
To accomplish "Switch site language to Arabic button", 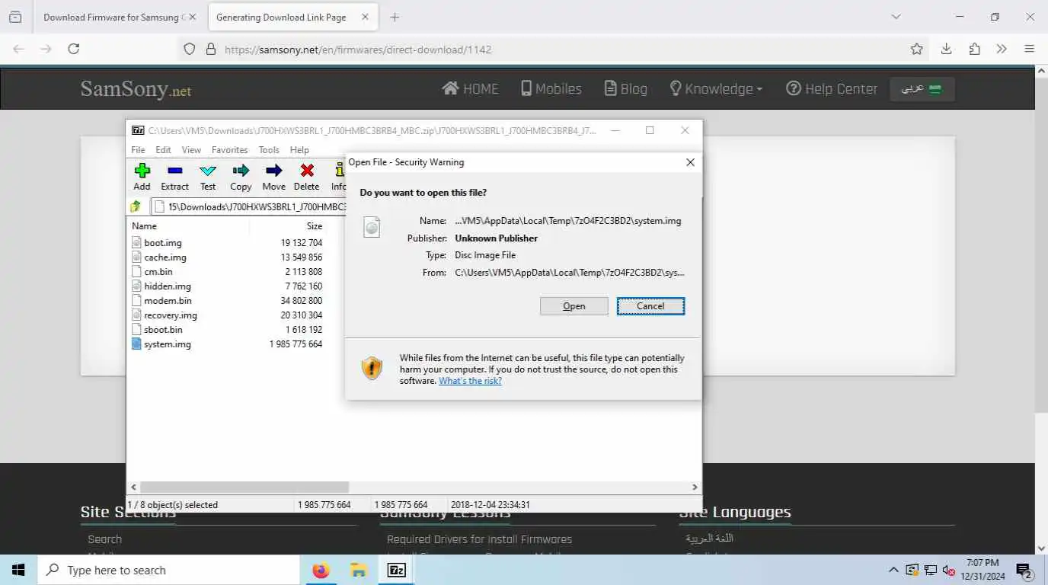I will point(922,89).
